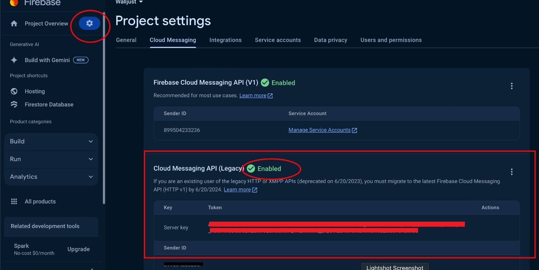Image resolution: width=539 pixels, height=270 pixels.
Task: Click the Service Account column header
Action: point(308,114)
